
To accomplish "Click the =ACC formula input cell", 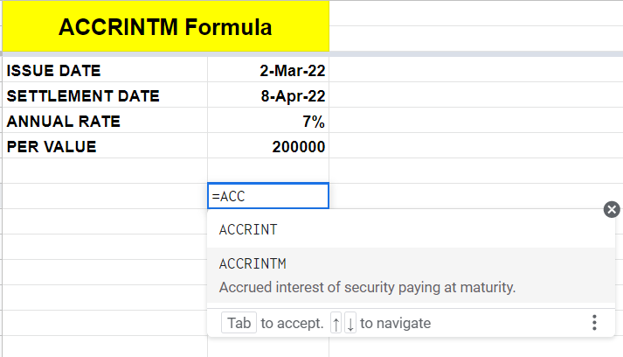I will (x=268, y=196).
